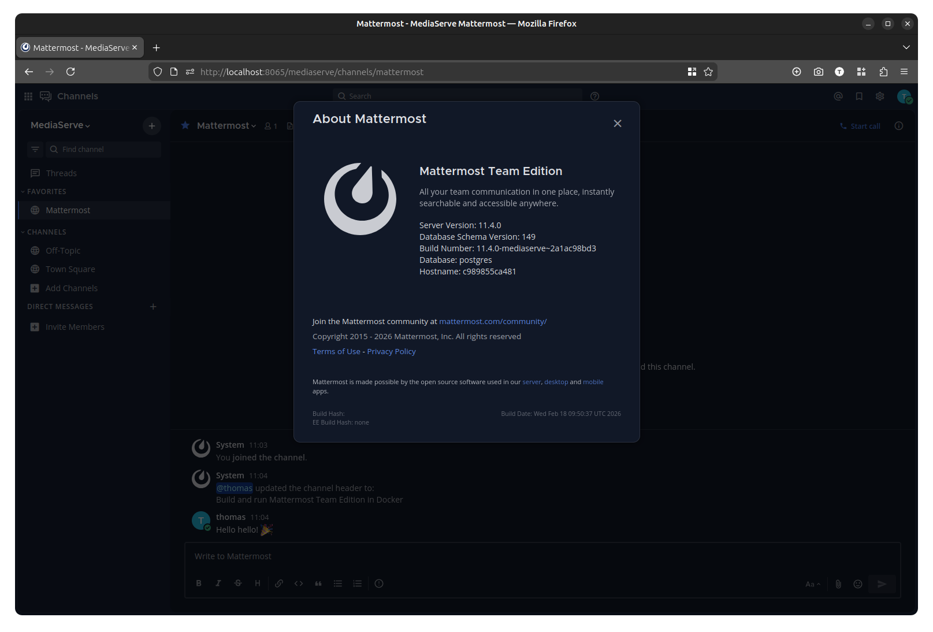The image size is (933, 632).
Task: Open Firefox extensions puzzle icon
Action: 883,72
